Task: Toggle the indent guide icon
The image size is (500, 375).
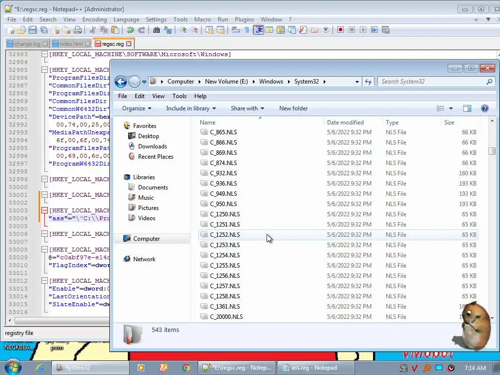Action: (258, 30)
